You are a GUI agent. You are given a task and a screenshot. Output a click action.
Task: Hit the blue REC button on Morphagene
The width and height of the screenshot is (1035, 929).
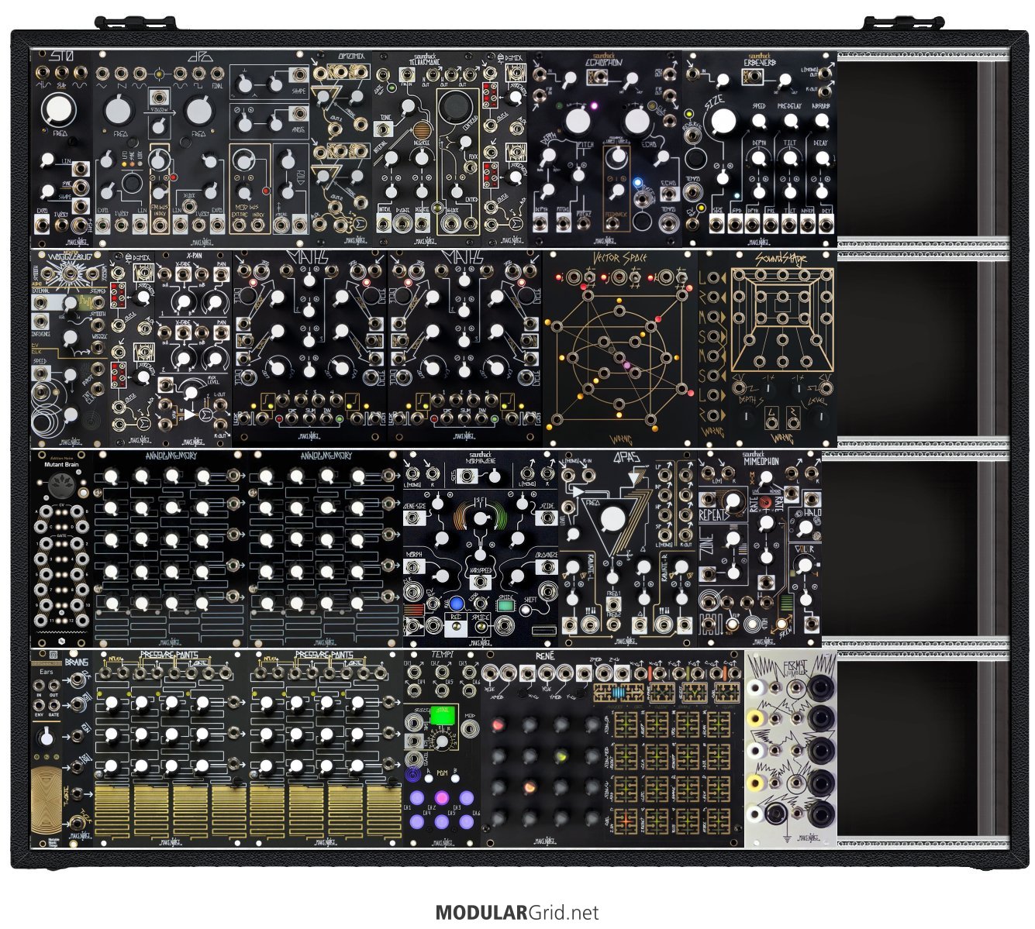pyautogui.click(x=457, y=604)
